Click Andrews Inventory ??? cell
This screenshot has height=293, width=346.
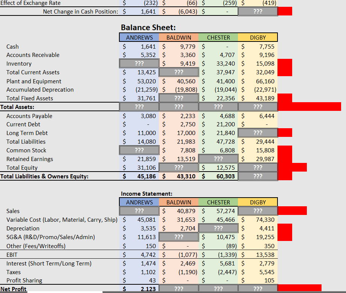click(x=139, y=63)
